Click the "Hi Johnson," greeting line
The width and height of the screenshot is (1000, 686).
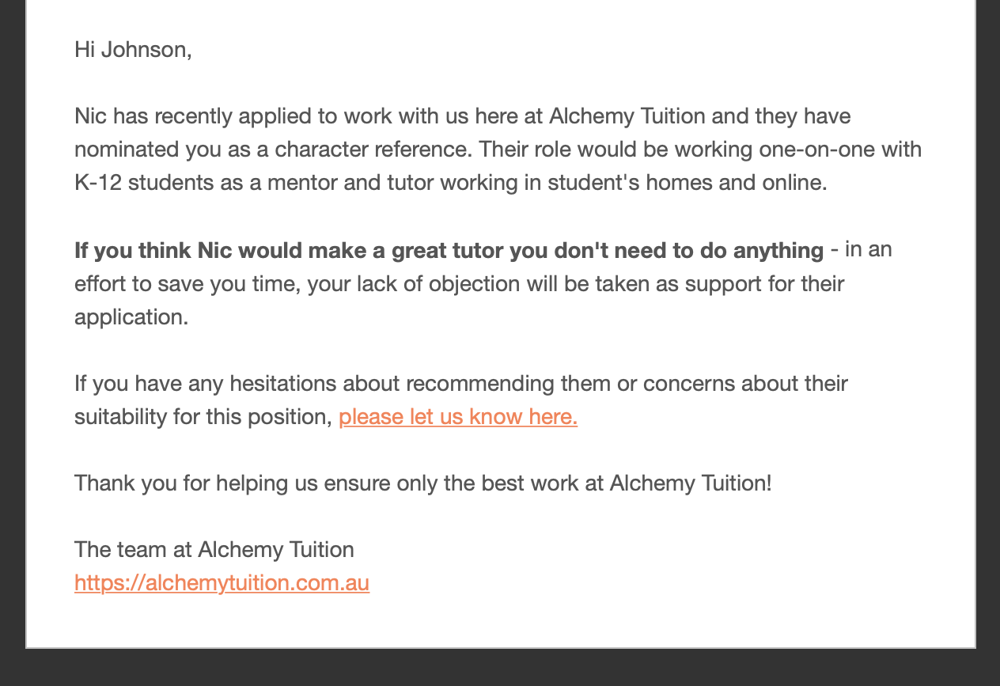click(133, 50)
